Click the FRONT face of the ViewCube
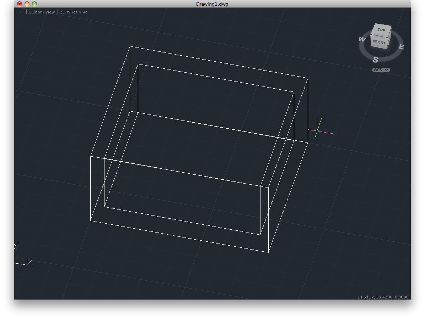Screen dimensions: 425x319 (x=379, y=42)
